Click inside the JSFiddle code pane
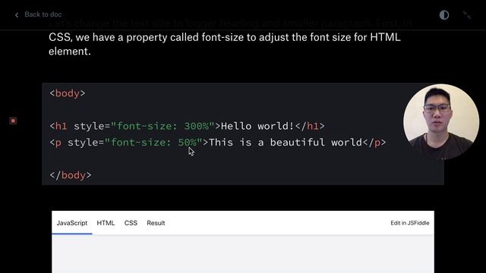This screenshot has height=273, width=486. point(243,254)
